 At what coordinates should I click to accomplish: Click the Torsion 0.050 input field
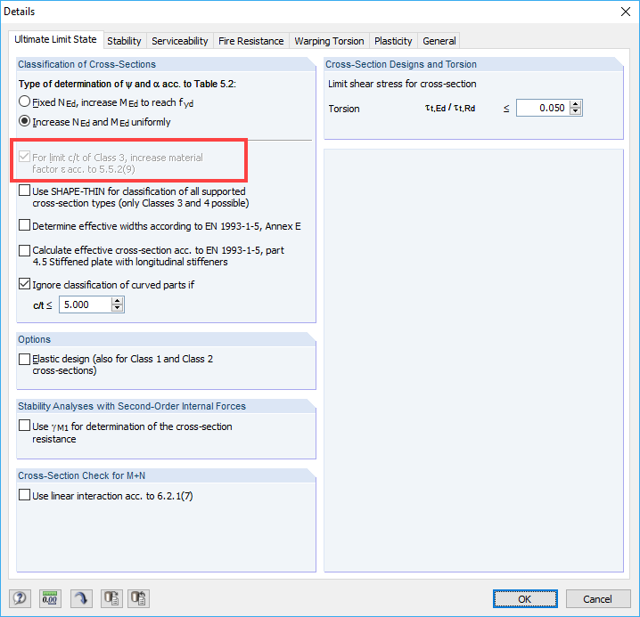tap(543, 108)
